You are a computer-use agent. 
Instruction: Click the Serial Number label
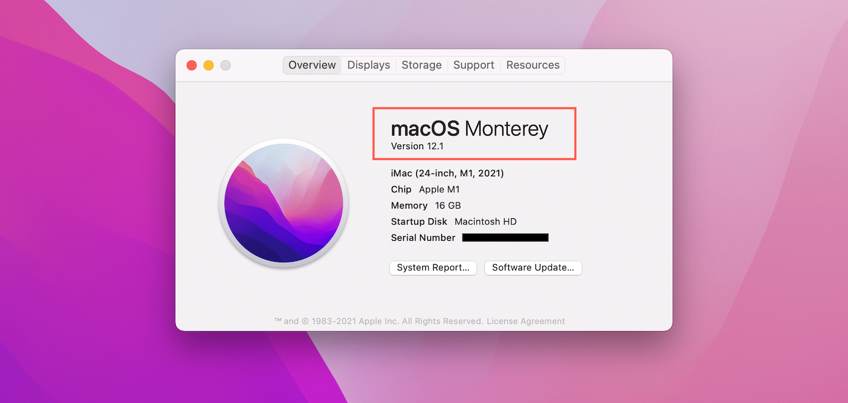click(x=423, y=238)
